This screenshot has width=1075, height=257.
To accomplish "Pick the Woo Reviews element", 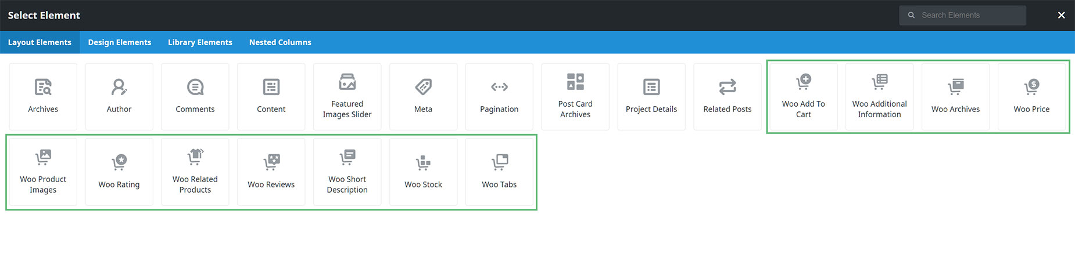I will coord(271,172).
